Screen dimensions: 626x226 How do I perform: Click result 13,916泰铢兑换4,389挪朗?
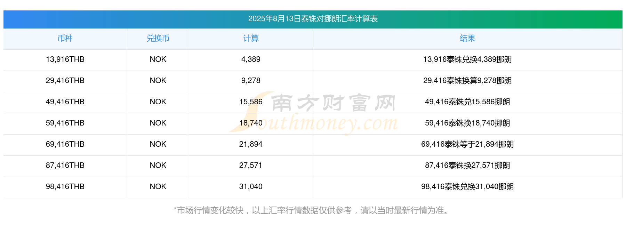pos(467,59)
